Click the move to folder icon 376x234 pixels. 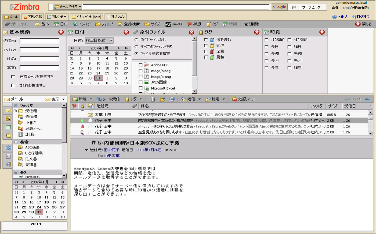(x=162, y=99)
